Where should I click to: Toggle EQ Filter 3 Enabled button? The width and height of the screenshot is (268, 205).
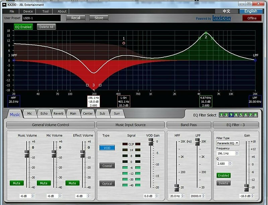[223, 175]
